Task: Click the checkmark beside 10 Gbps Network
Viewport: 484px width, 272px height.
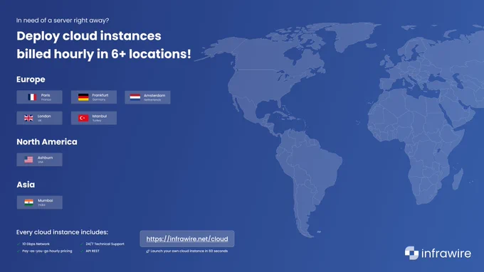Action: click(19, 244)
